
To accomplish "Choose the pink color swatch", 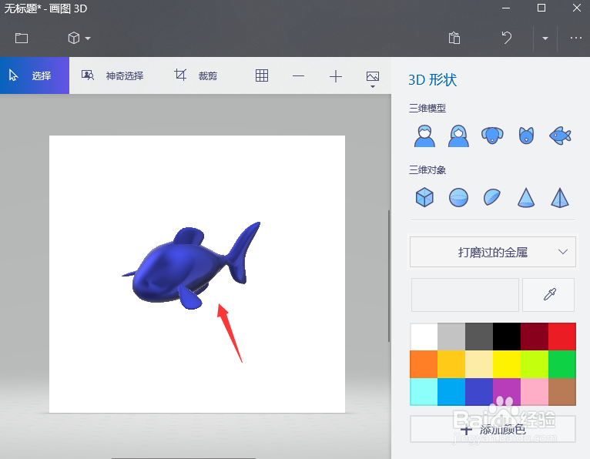I will tap(535, 392).
